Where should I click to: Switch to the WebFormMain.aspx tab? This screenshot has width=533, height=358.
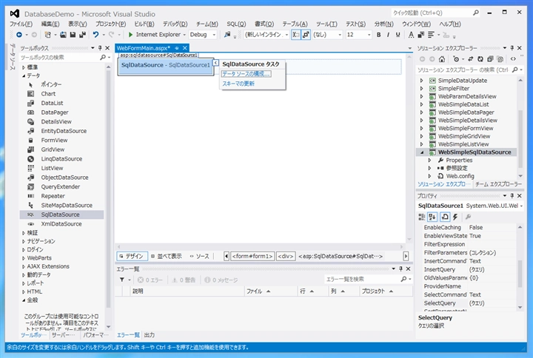(x=143, y=48)
